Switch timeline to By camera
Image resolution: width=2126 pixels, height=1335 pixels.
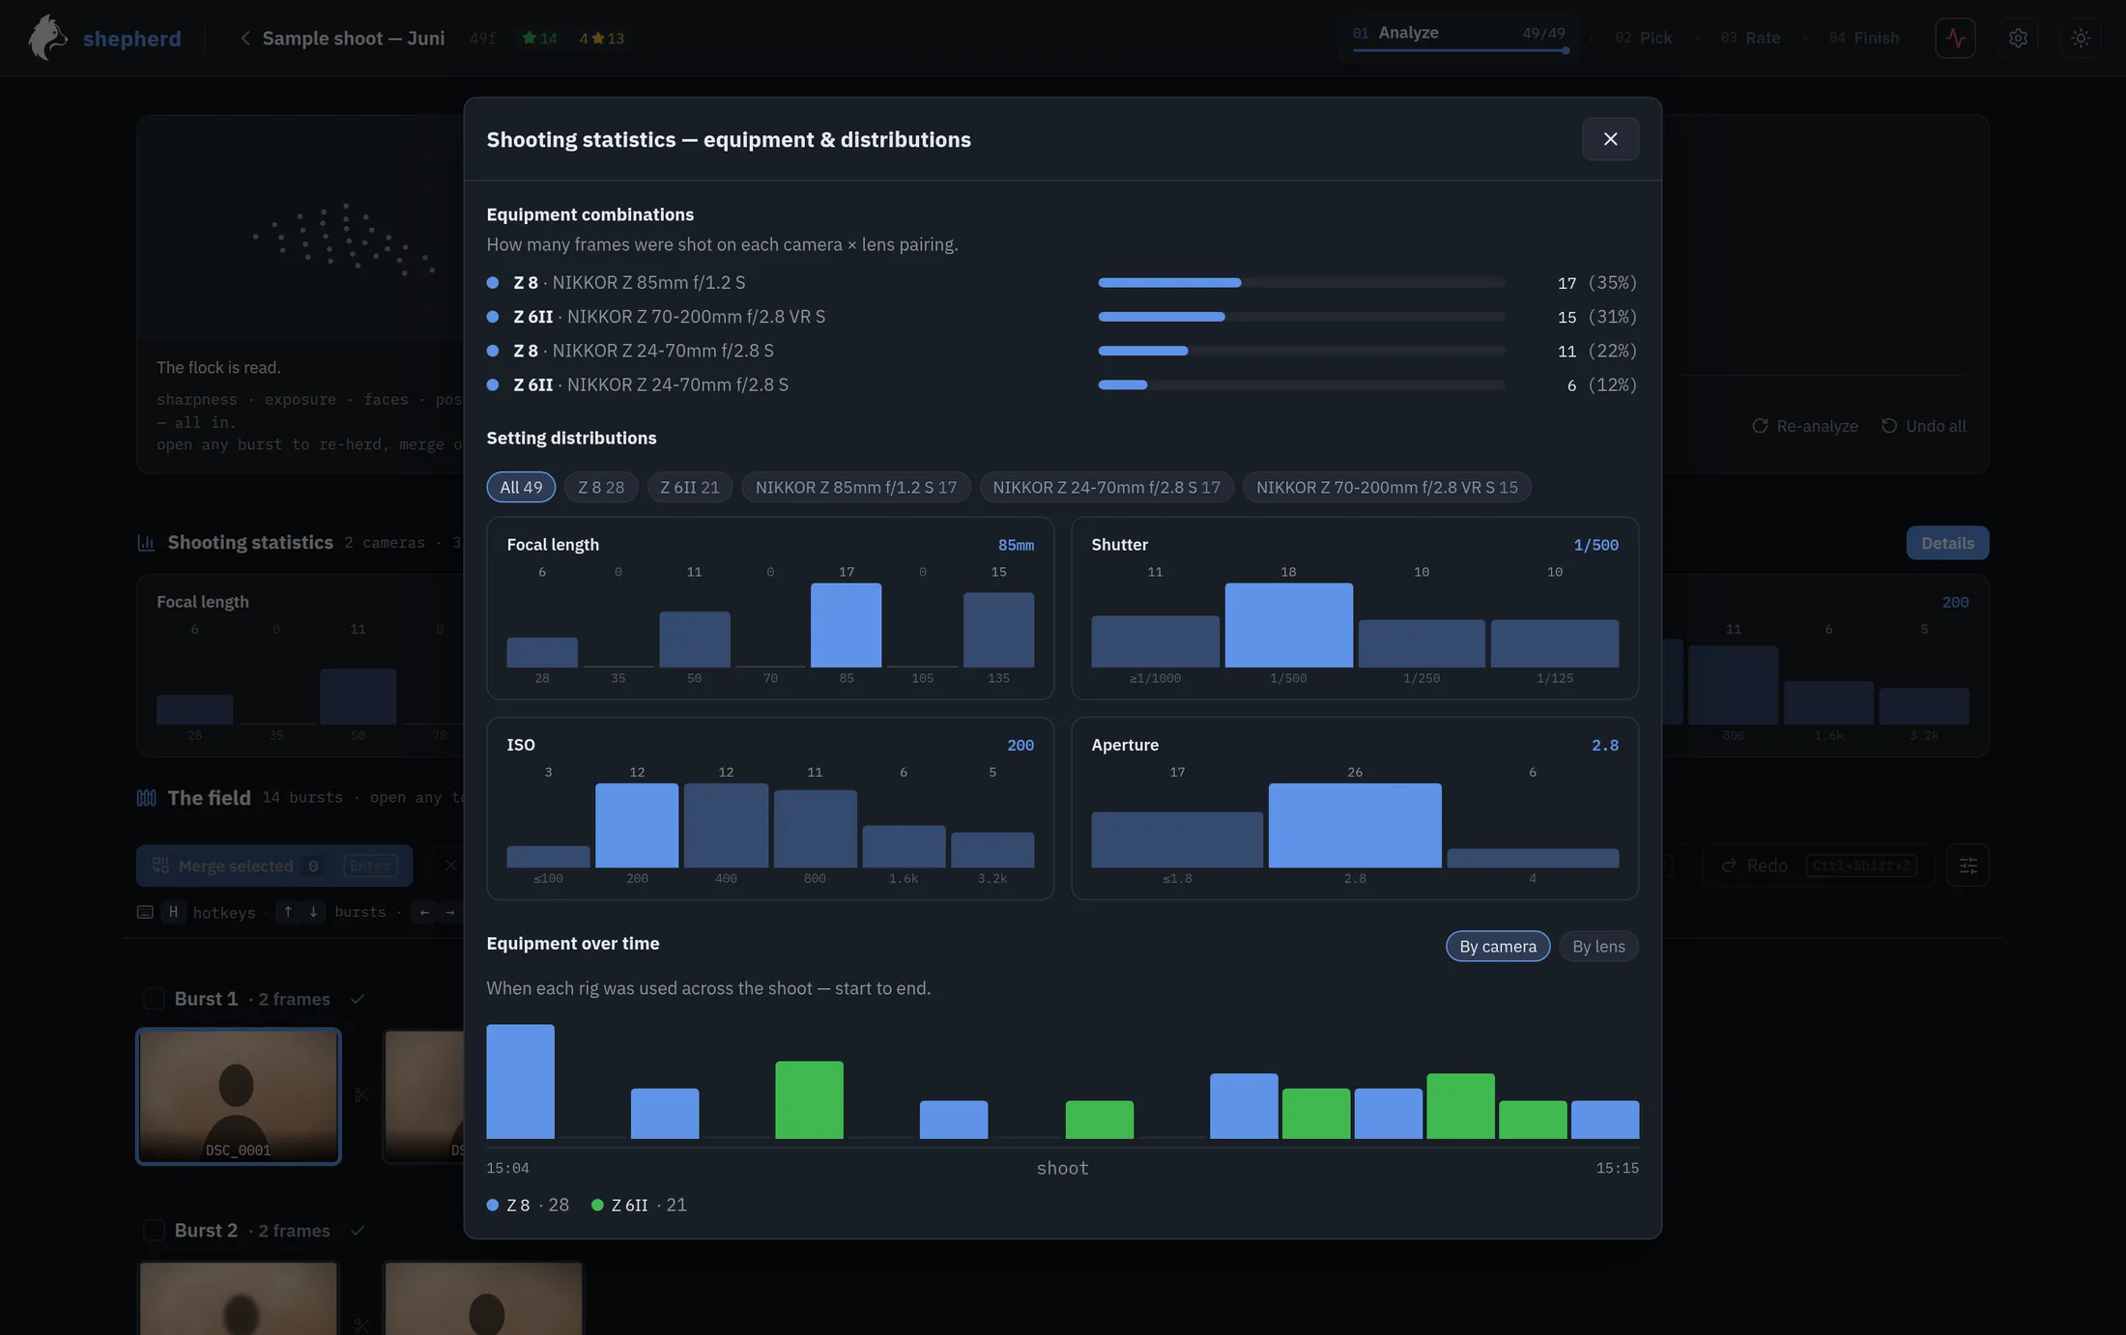point(1498,947)
